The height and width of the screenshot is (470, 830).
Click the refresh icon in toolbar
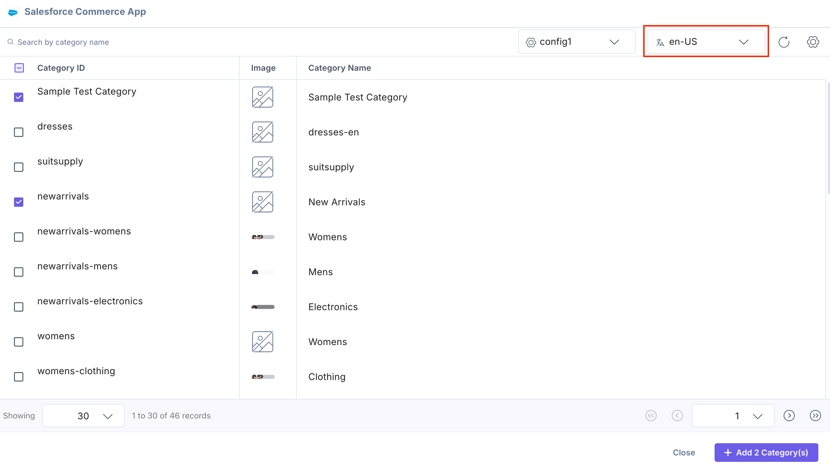click(784, 42)
